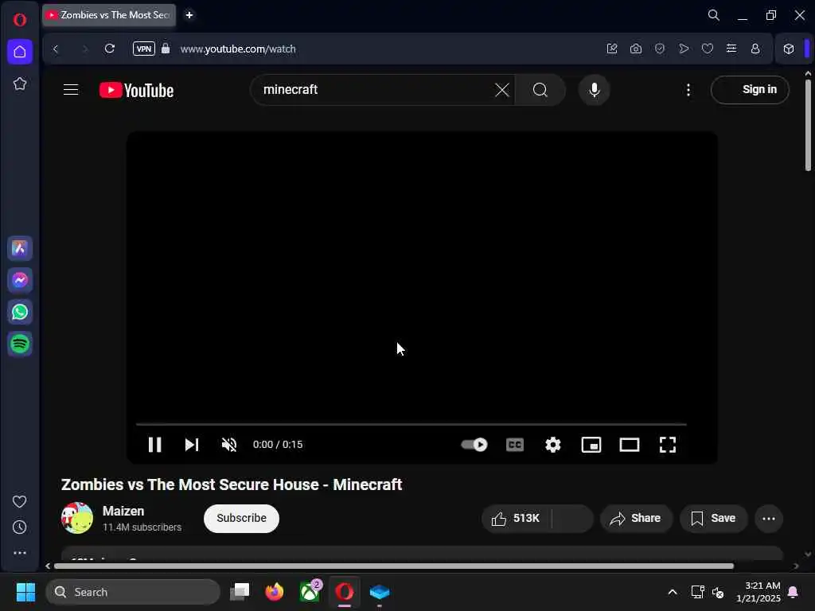Click the vertical page scrollbar
Image resolution: width=815 pixels, height=611 pixels.
(808, 123)
